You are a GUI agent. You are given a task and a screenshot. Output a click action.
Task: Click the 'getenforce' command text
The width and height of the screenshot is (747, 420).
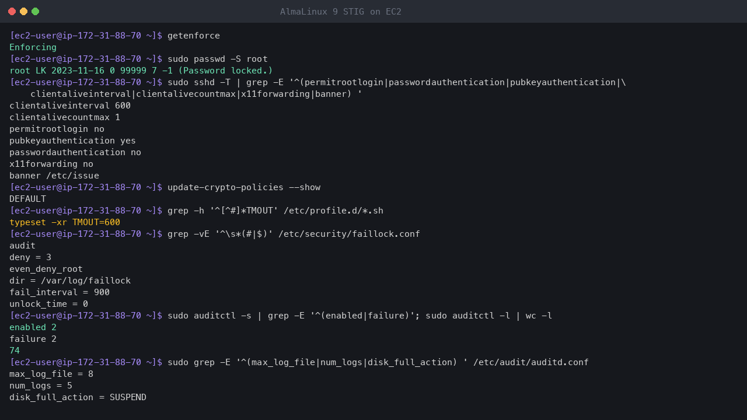click(194, 36)
